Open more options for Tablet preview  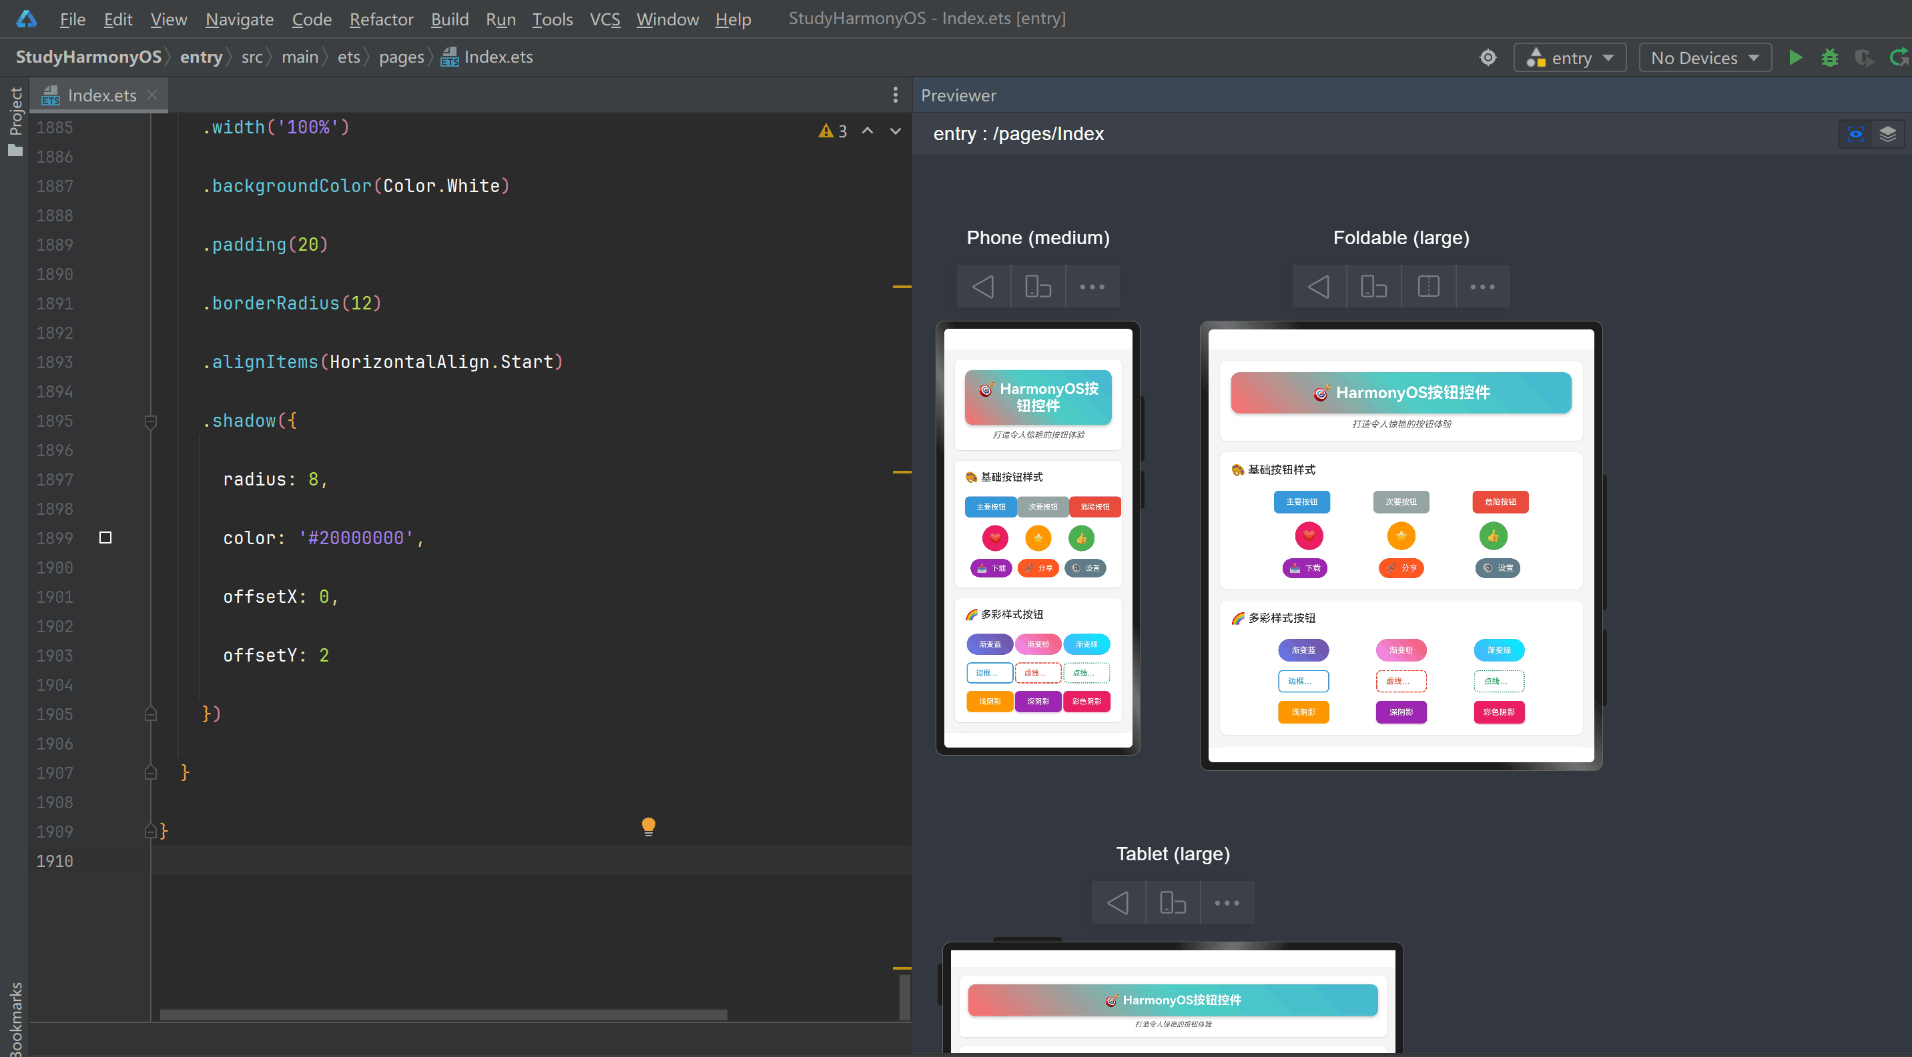click(x=1227, y=903)
